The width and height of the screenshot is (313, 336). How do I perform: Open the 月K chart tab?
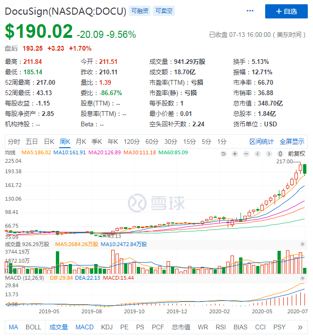81,141
